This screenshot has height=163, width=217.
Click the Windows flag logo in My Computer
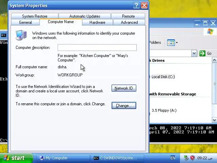tap(210, 32)
